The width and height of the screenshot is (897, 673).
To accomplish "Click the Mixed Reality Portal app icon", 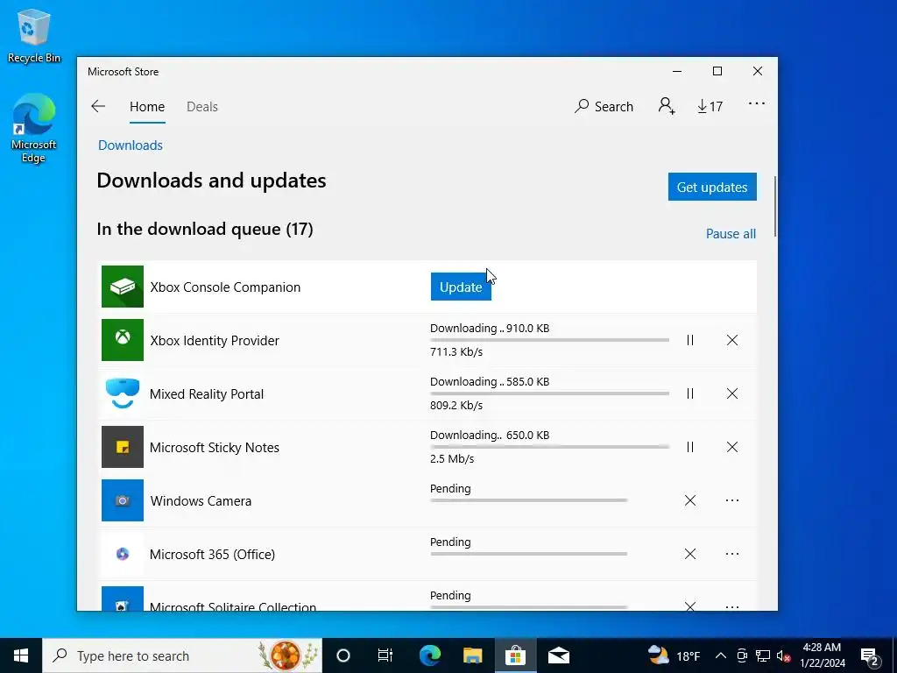I will click(123, 393).
